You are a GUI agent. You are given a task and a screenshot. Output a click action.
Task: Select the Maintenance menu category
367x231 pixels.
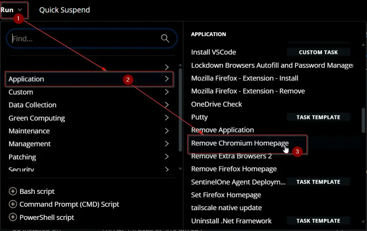[89, 131]
